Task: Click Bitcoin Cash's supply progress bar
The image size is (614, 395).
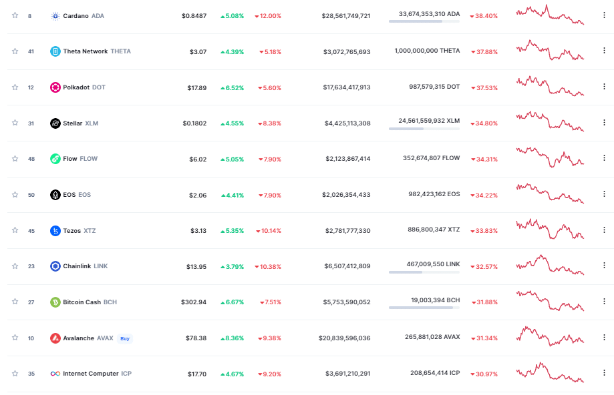Action: pyautogui.click(x=424, y=308)
